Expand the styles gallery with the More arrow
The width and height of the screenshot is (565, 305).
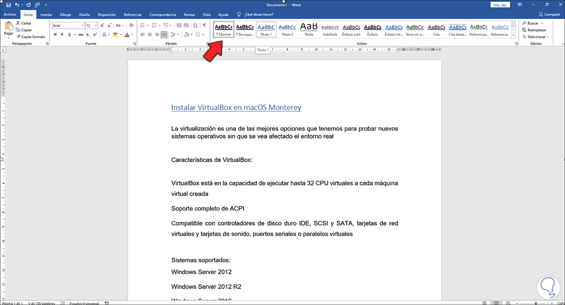coord(514,35)
